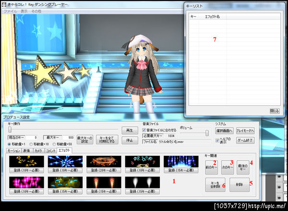Click the キー column header in key list
The width and height of the screenshot is (288, 211).
[194, 16]
